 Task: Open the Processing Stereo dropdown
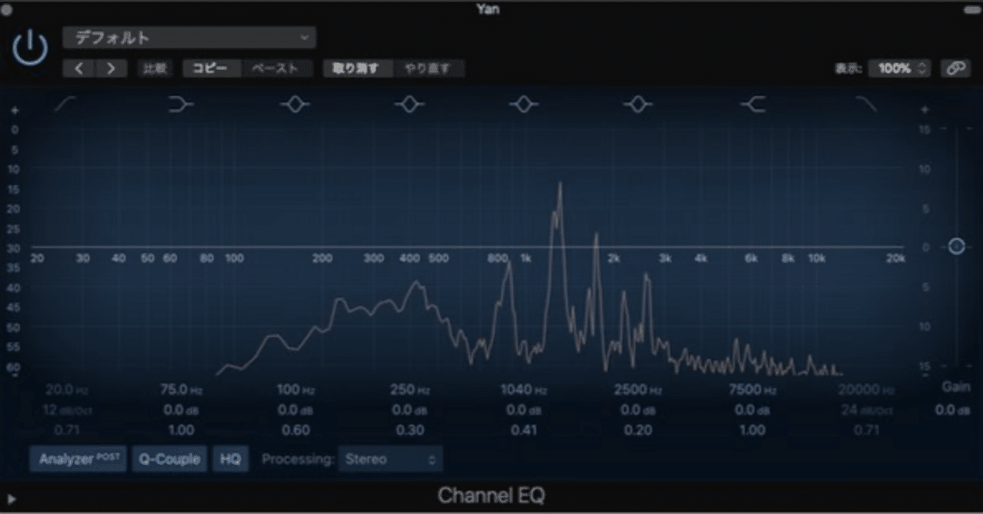pyautogui.click(x=390, y=460)
